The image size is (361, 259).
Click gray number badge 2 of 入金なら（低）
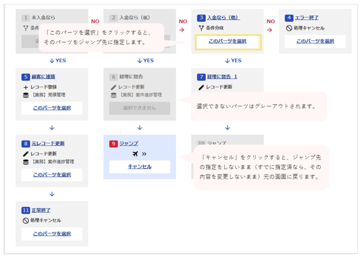[x=114, y=18]
